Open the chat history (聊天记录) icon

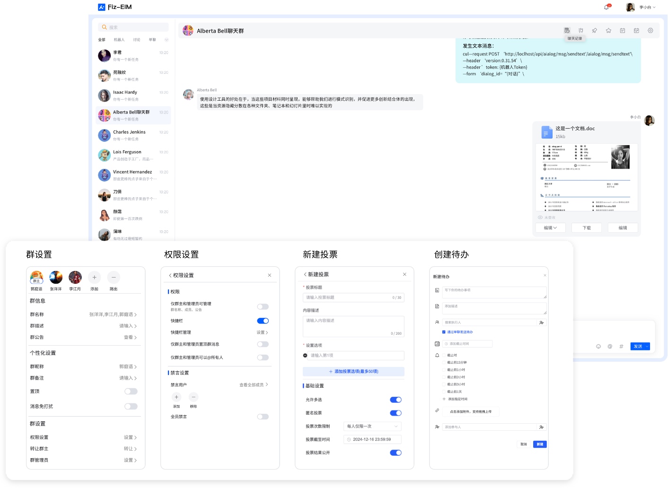567,31
